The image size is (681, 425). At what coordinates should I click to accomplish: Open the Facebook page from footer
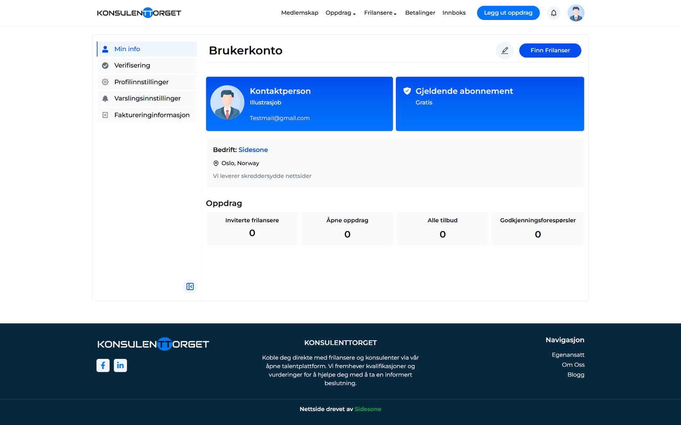tap(103, 365)
